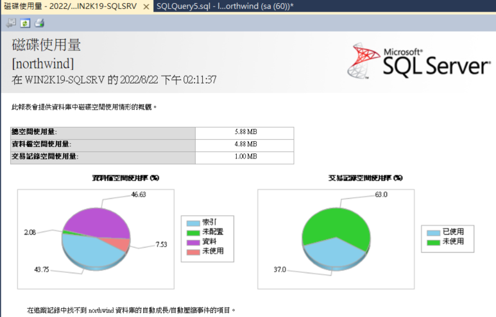The image size is (496, 317).
Task: Click the transaction log space usage chart title
Action: (x=365, y=178)
